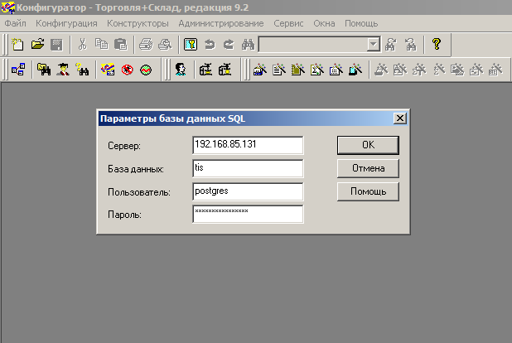
Task: Click the Сервер: label
Action: click(x=124, y=146)
